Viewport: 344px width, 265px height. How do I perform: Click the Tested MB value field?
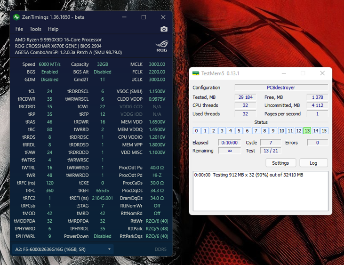245,97
